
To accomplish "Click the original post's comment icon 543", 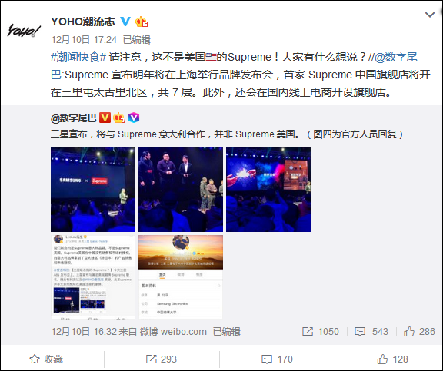I will point(371,332).
